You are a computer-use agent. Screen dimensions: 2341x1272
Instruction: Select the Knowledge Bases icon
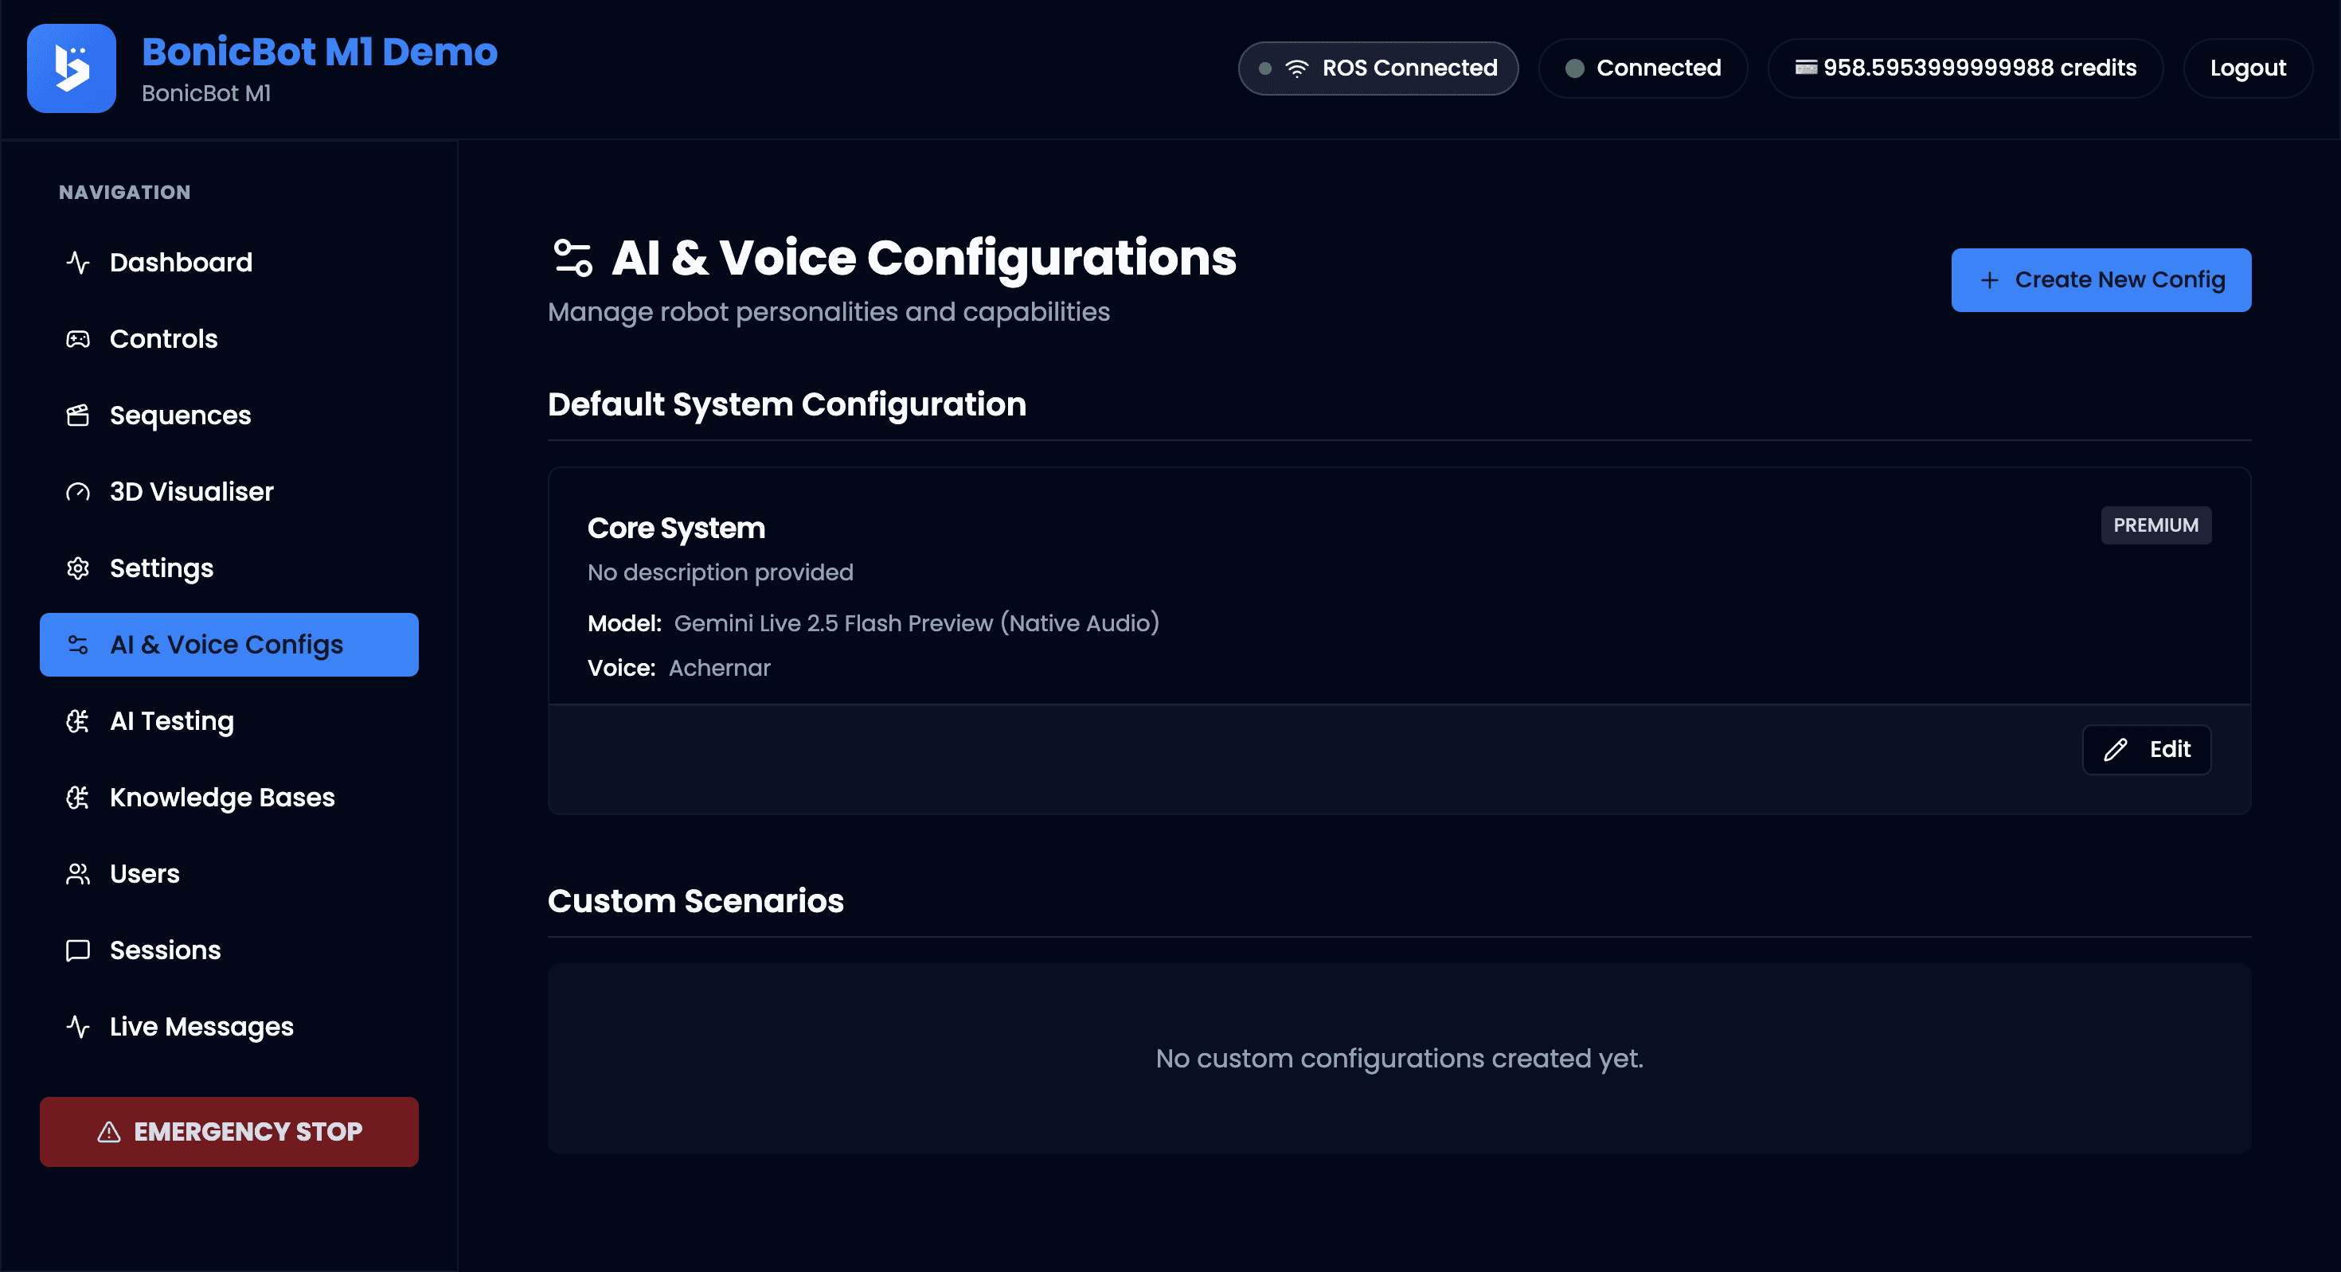click(x=78, y=797)
